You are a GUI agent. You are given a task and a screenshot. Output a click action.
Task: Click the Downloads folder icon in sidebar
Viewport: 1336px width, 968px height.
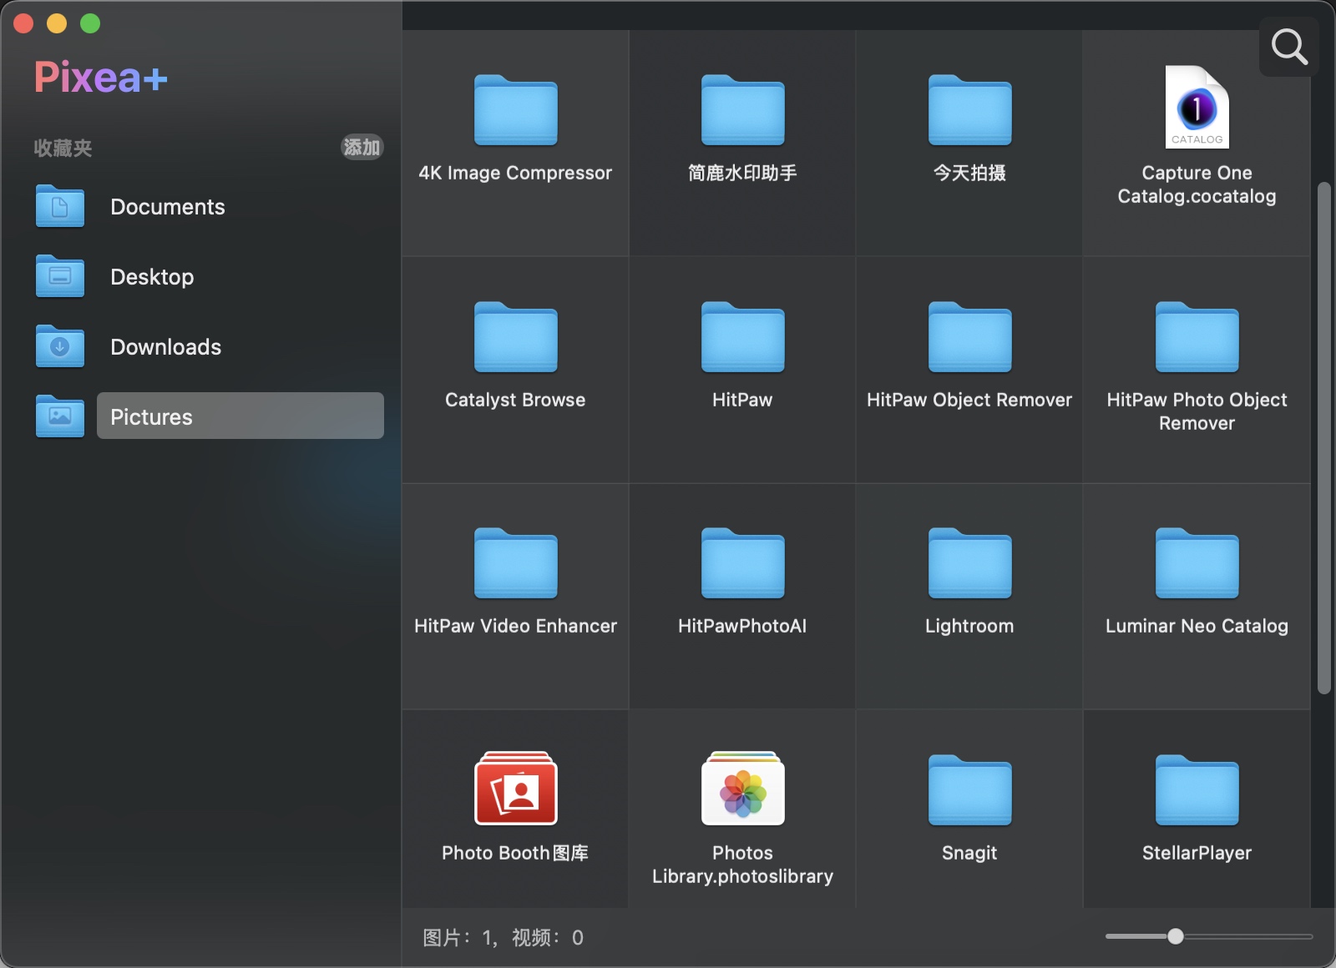coord(59,346)
